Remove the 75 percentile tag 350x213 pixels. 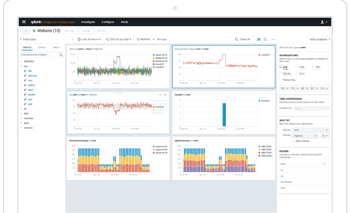tap(297, 89)
